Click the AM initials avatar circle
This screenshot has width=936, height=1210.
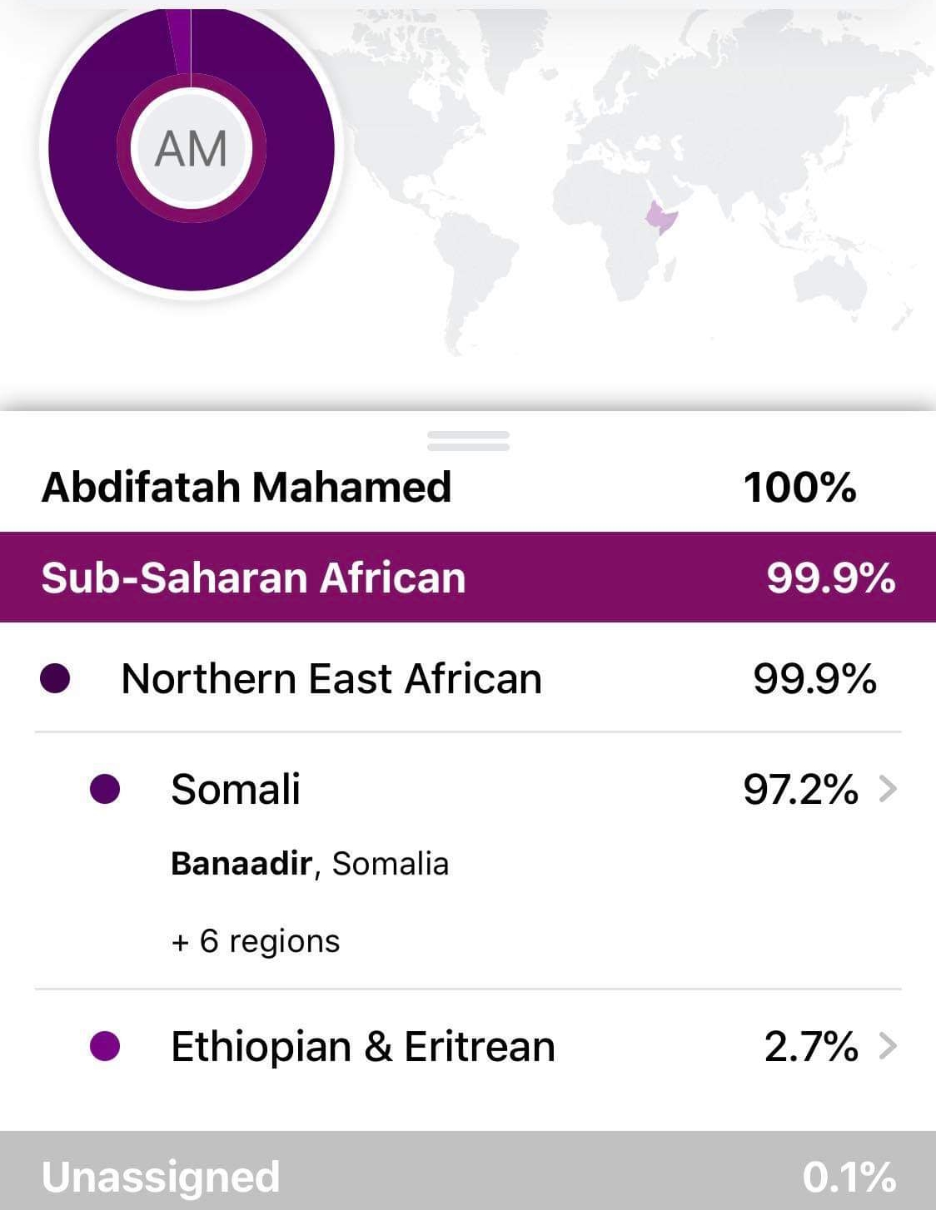click(x=192, y=149)
